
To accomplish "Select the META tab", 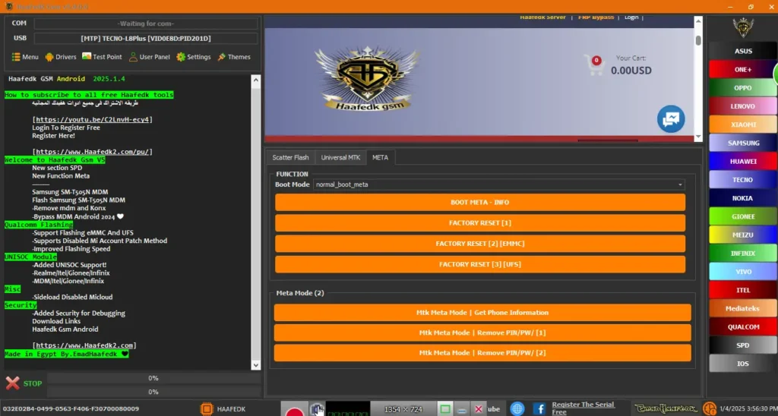I will (380, 157).
